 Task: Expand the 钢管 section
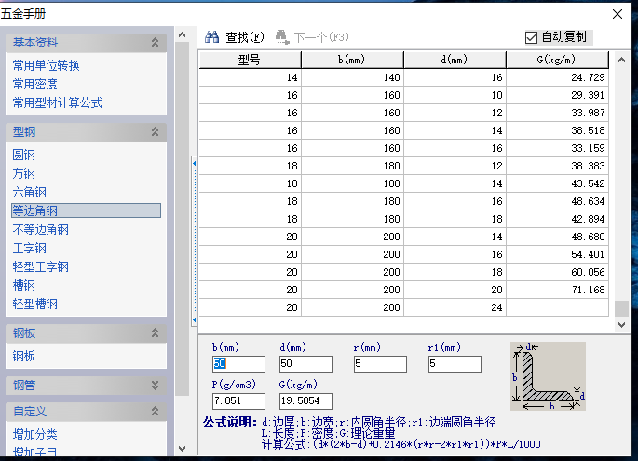point(155,386)
